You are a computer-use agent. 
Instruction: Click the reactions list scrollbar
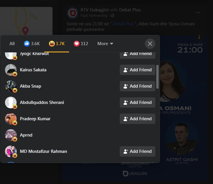[157, 77]
